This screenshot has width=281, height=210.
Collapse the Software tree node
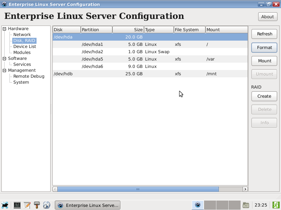tap(5, 58)
